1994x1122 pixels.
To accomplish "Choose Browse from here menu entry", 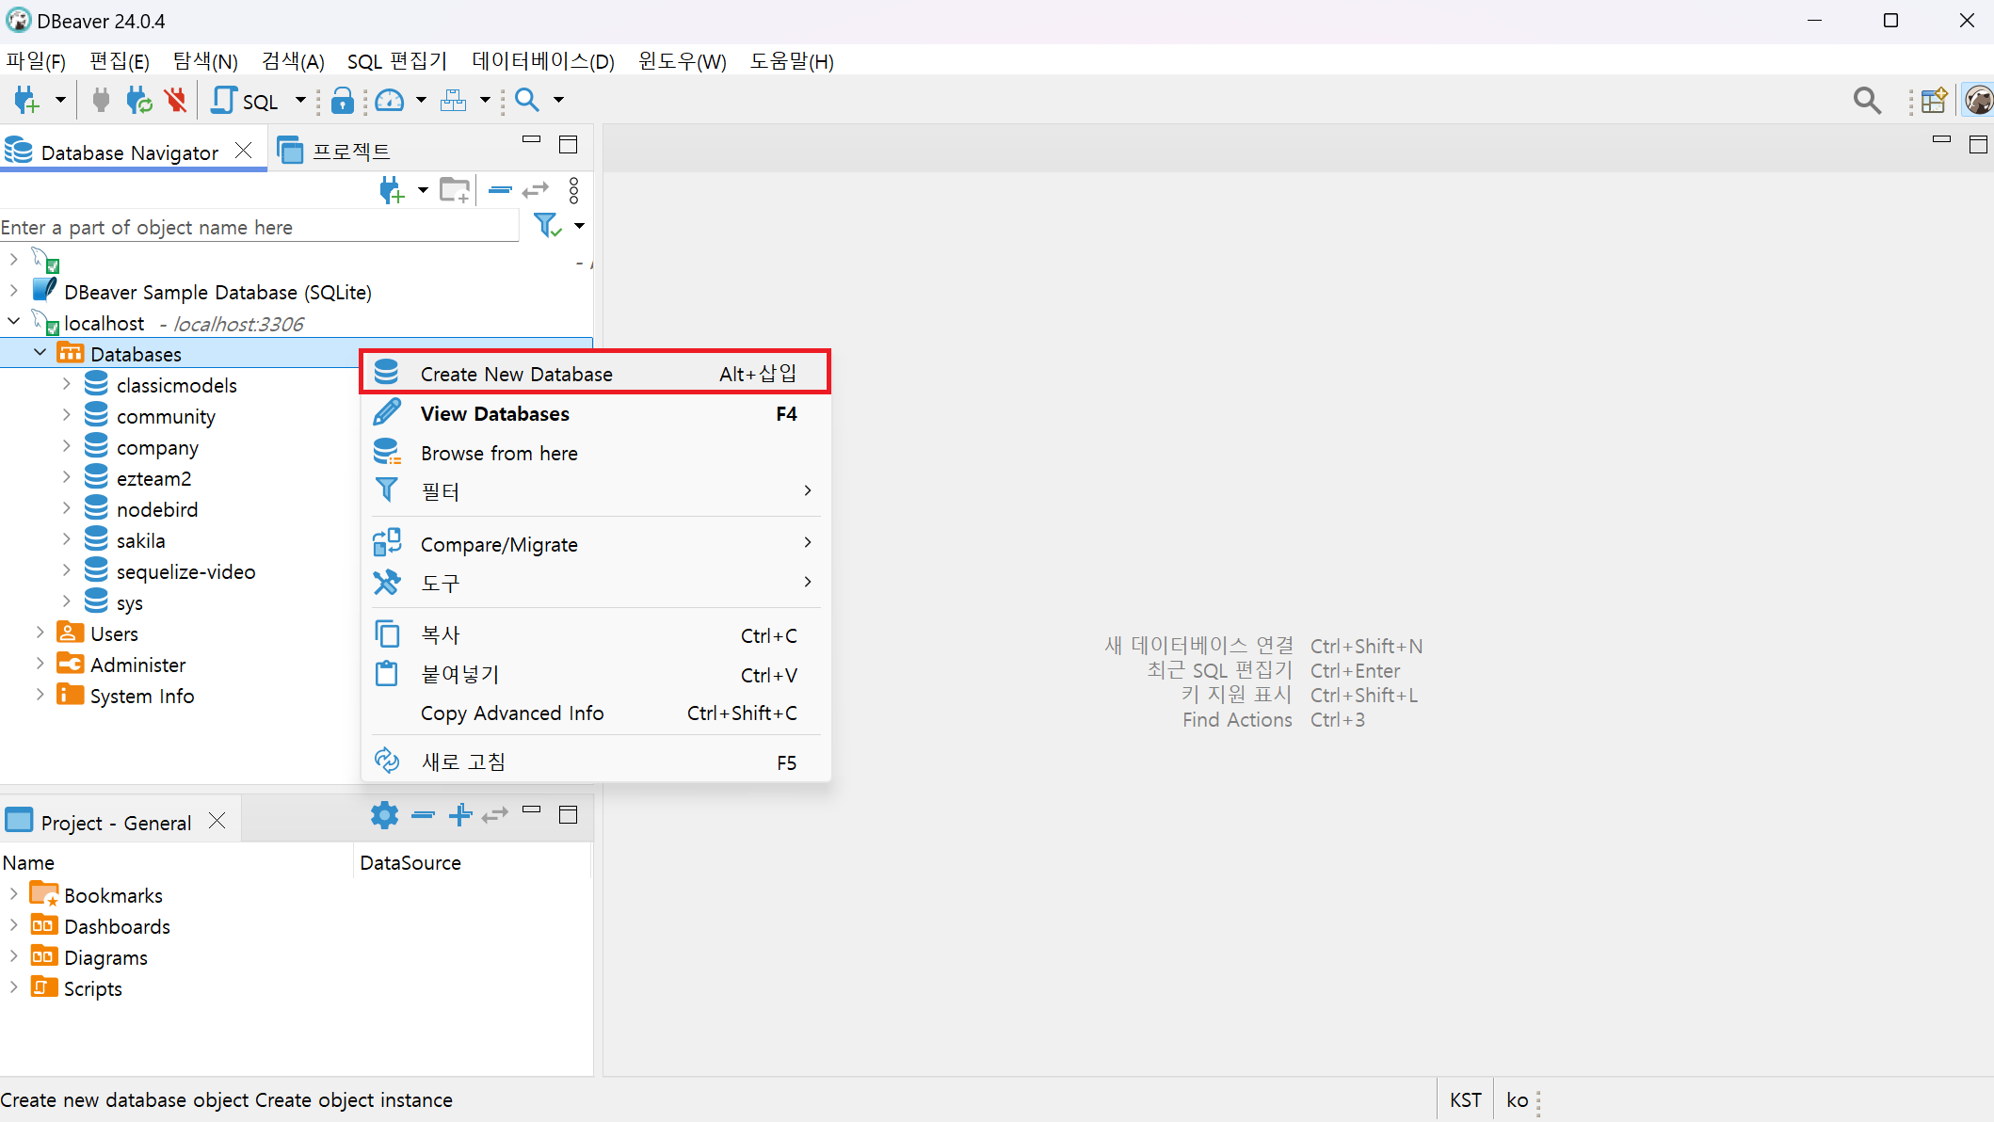I will [x=499, y=453].
